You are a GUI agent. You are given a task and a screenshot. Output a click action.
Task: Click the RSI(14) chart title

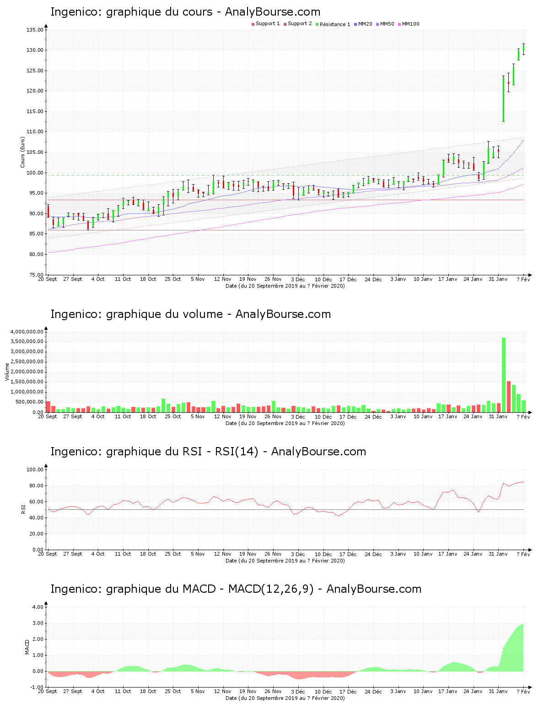click(208, 452)
